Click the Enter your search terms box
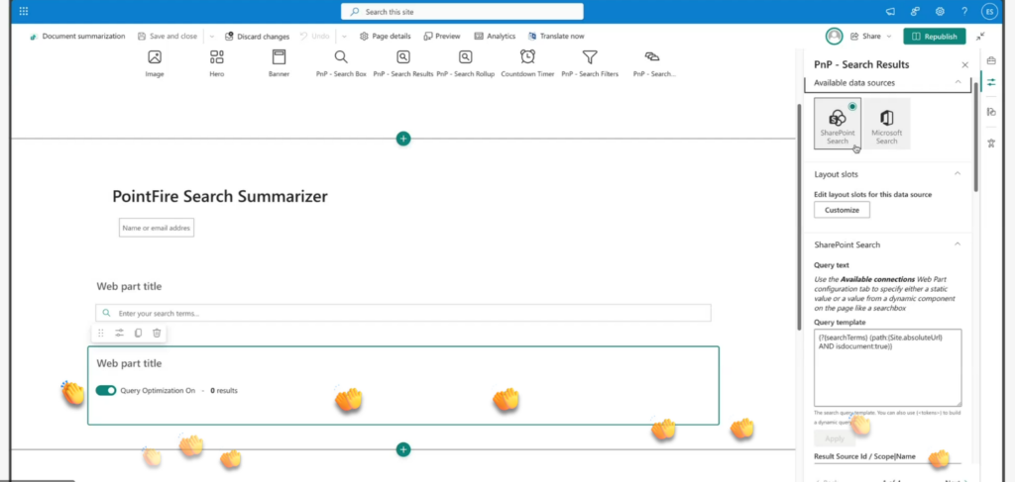 403,313
